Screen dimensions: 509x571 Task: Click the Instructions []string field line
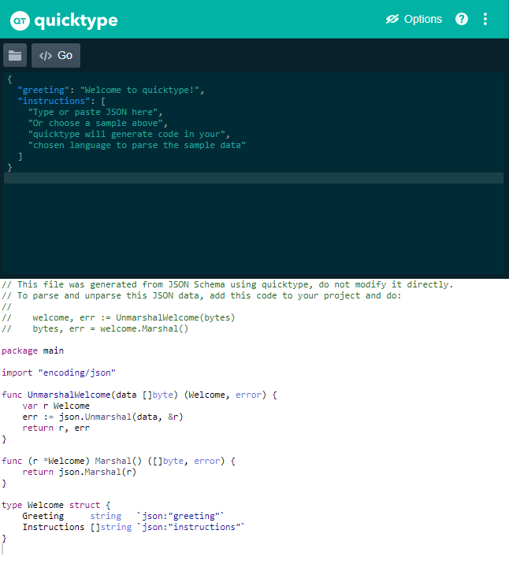[x=133, y=527]
